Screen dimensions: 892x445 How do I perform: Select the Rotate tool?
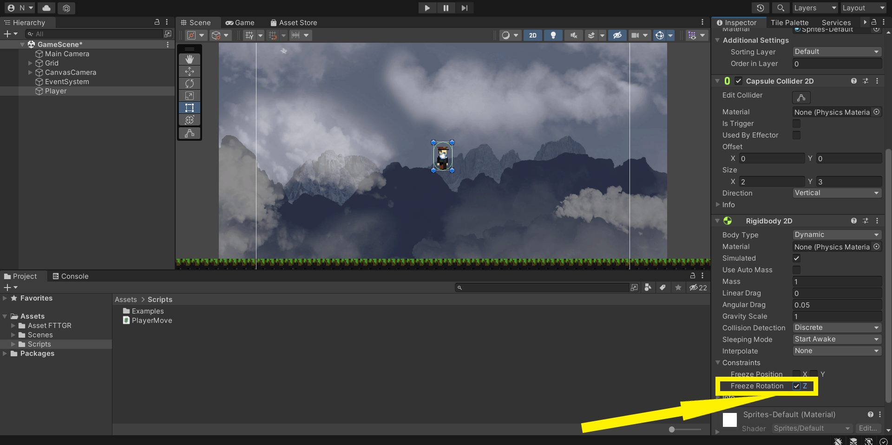tap(190, 83)
